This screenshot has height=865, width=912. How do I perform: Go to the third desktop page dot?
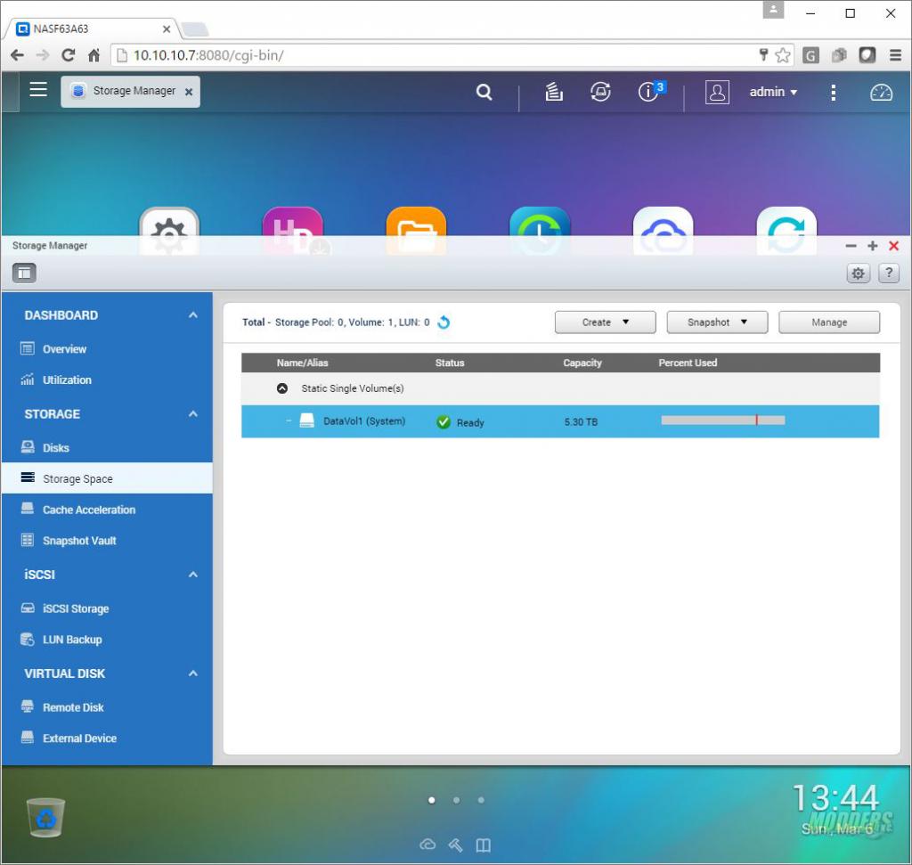[x=481, y=801]
